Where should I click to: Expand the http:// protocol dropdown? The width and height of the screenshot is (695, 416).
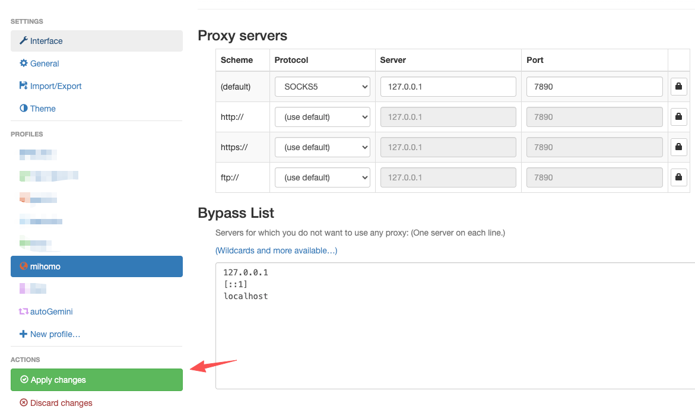coord(322,117)
